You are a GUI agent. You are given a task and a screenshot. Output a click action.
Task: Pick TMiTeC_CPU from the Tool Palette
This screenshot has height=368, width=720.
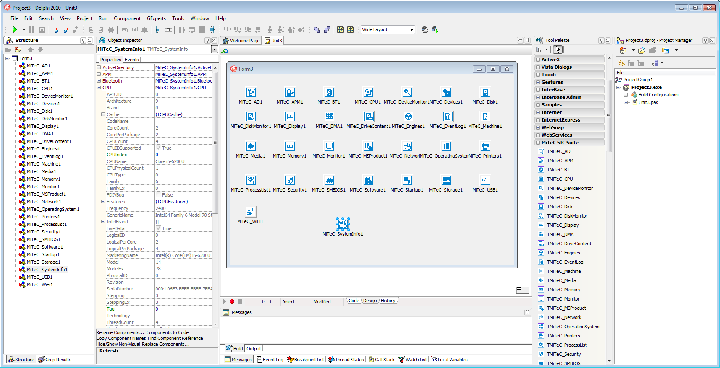click(560, 179)
